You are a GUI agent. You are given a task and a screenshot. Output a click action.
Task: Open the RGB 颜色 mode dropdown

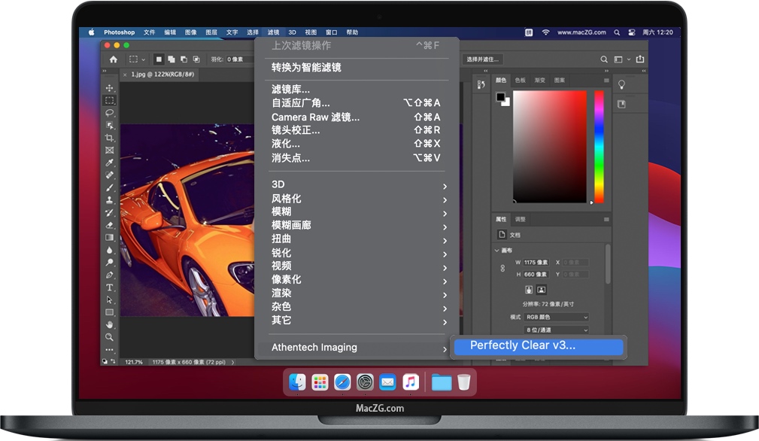(556, 317)
